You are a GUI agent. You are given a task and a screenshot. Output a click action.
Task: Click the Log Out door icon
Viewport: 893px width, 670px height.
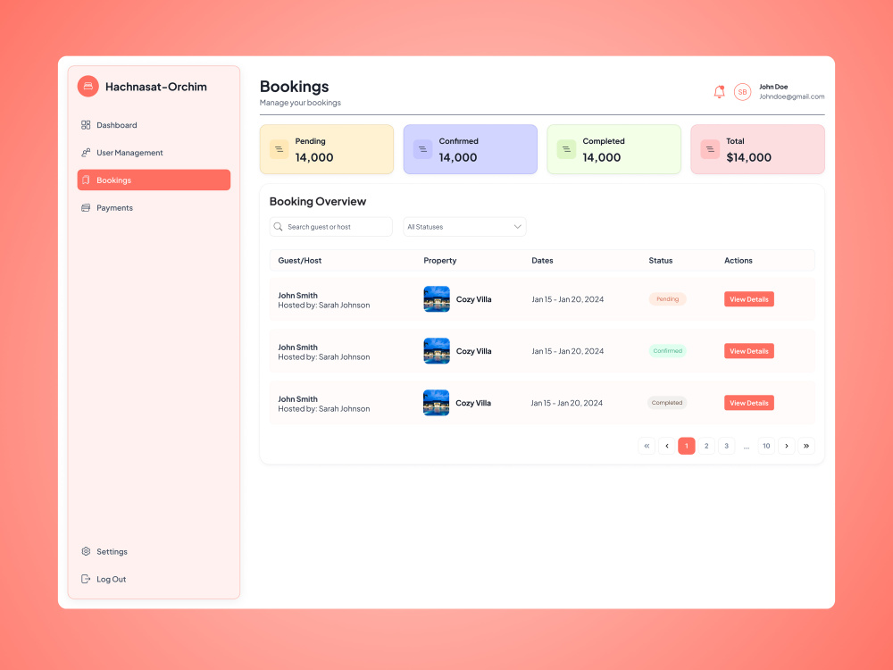pyautogui.click(x=86, y=579)
